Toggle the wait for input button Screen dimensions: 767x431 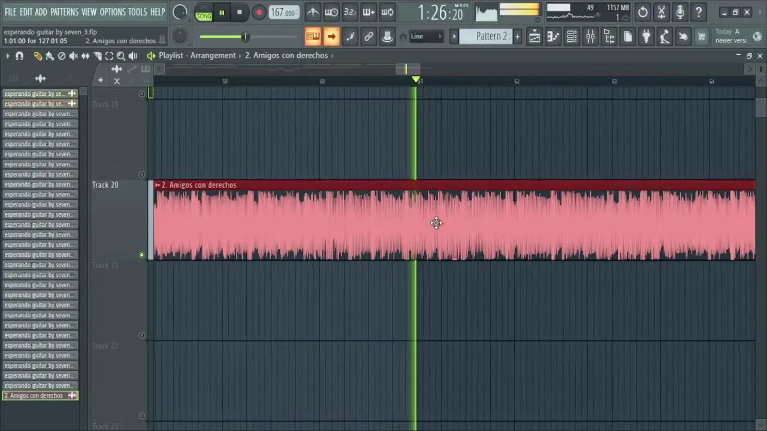[331, 12]
